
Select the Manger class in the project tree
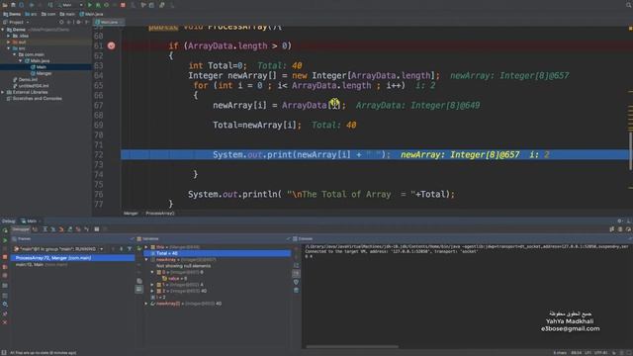42,73
